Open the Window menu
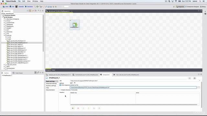 [35, 1]
